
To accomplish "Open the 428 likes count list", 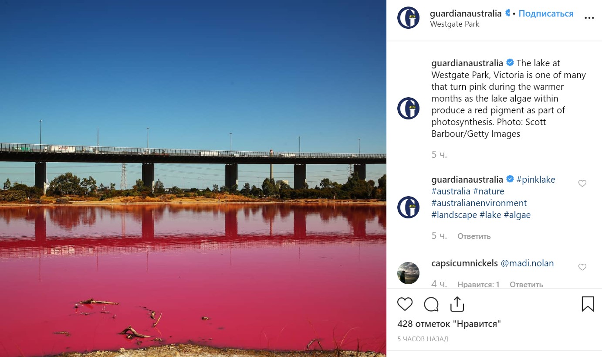I will 449,324.
